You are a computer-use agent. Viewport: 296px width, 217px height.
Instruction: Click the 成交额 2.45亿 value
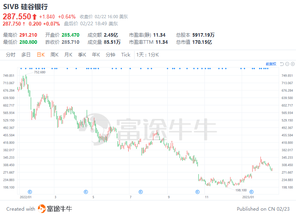111,35
